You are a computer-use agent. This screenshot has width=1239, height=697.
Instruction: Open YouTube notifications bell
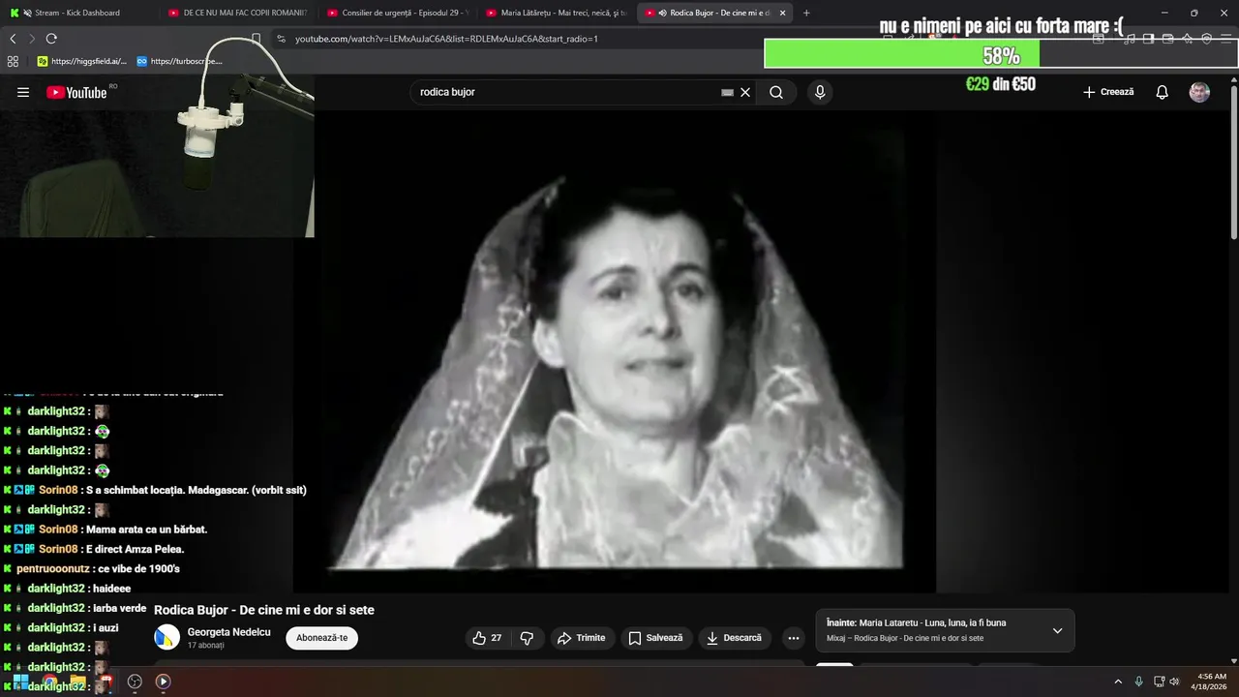point(1163,92)
